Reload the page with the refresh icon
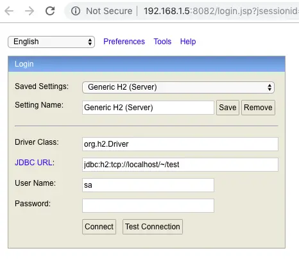 point(50,11)
